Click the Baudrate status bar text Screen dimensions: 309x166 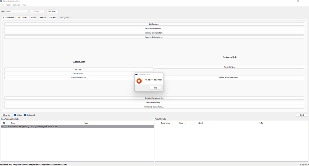(34, 165)
